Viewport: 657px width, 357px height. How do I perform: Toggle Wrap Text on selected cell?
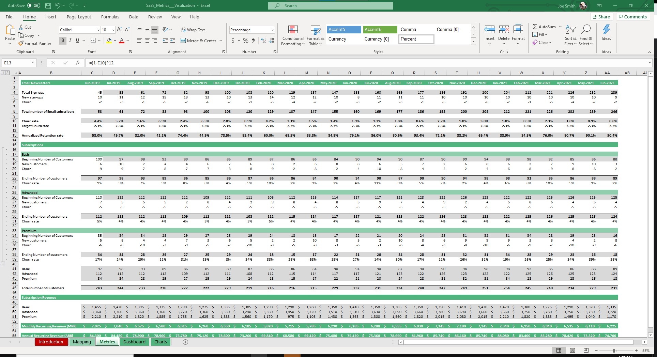pos(193,30)
